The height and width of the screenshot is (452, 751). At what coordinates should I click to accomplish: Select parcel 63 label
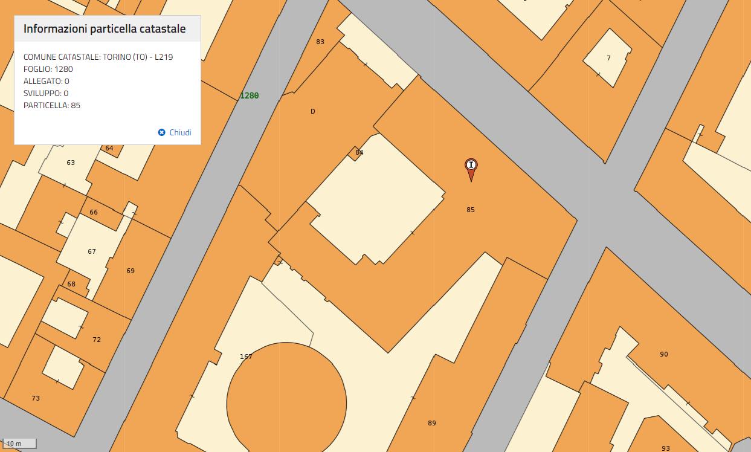[70, 163]
